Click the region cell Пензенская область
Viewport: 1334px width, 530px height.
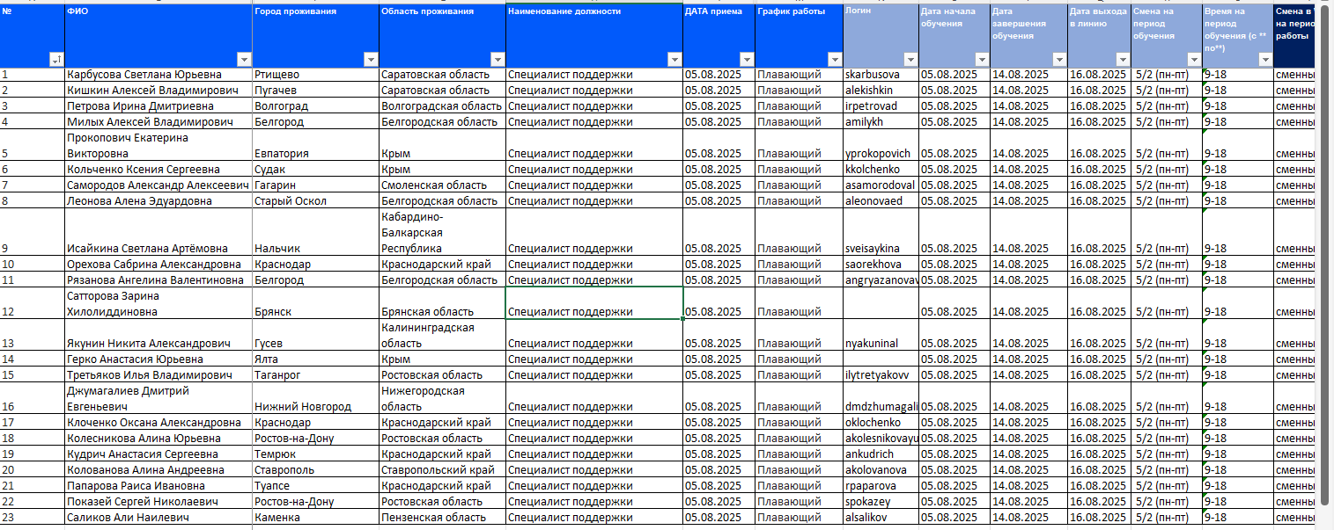click(x=443, y=518)
